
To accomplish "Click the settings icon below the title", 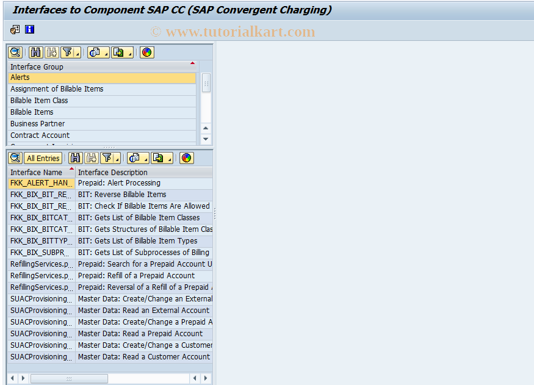I will (x=15, y=30).
